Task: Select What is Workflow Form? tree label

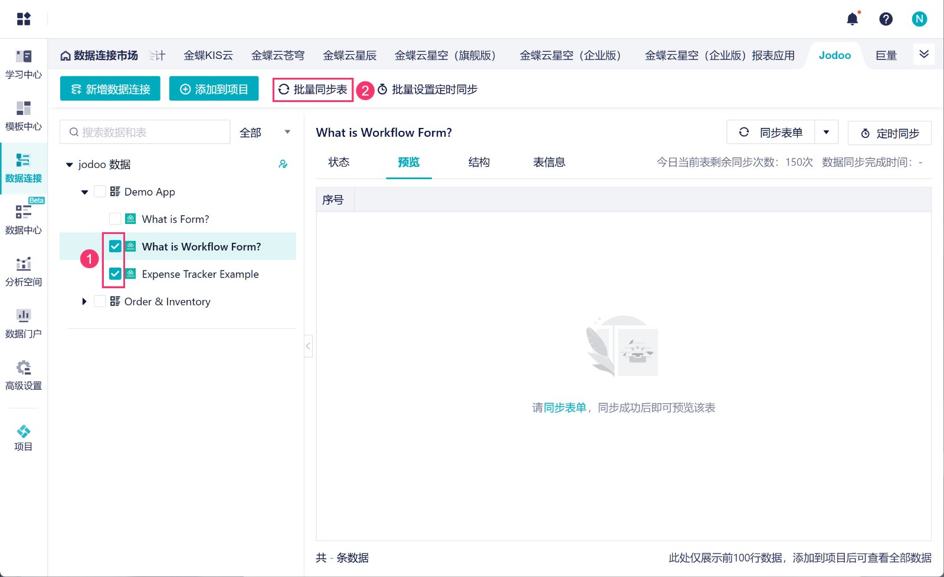Action: [x=202, y=247]
